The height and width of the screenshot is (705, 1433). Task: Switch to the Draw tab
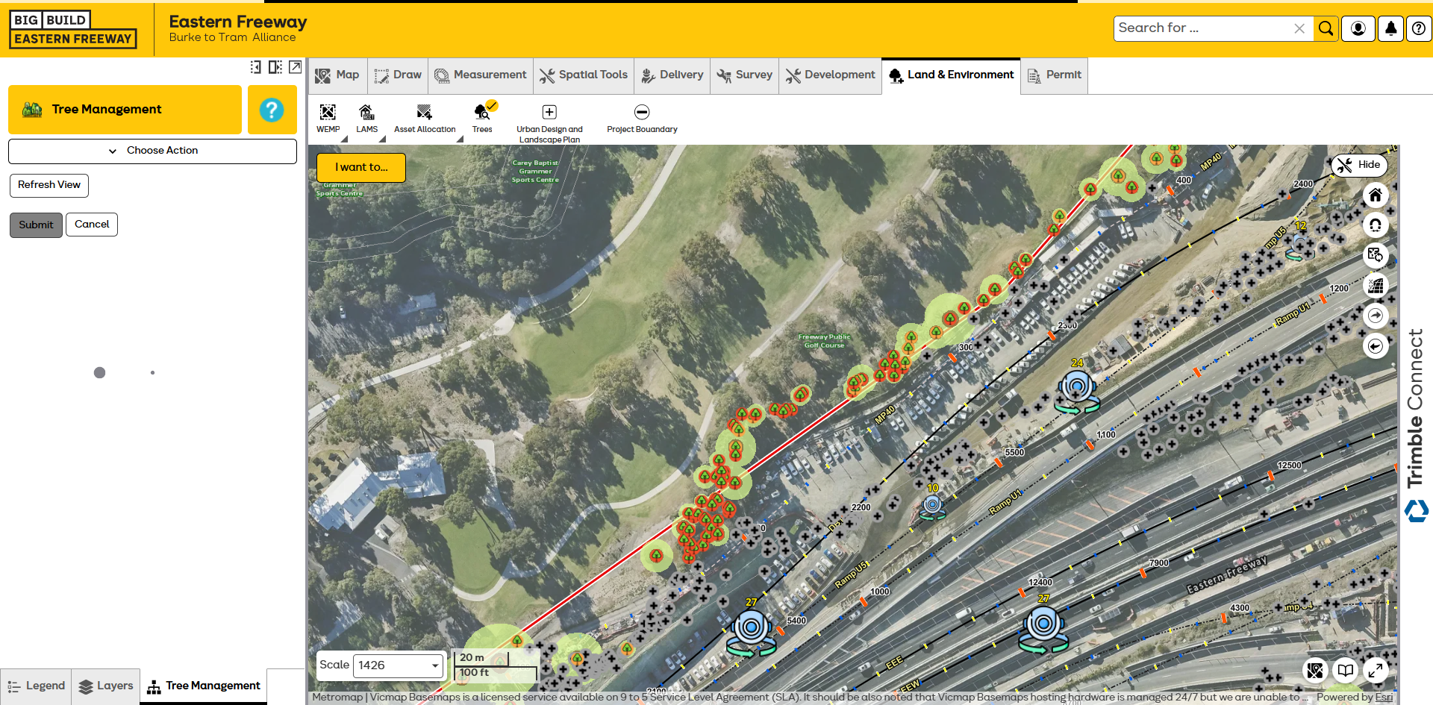tap(398, 75)
